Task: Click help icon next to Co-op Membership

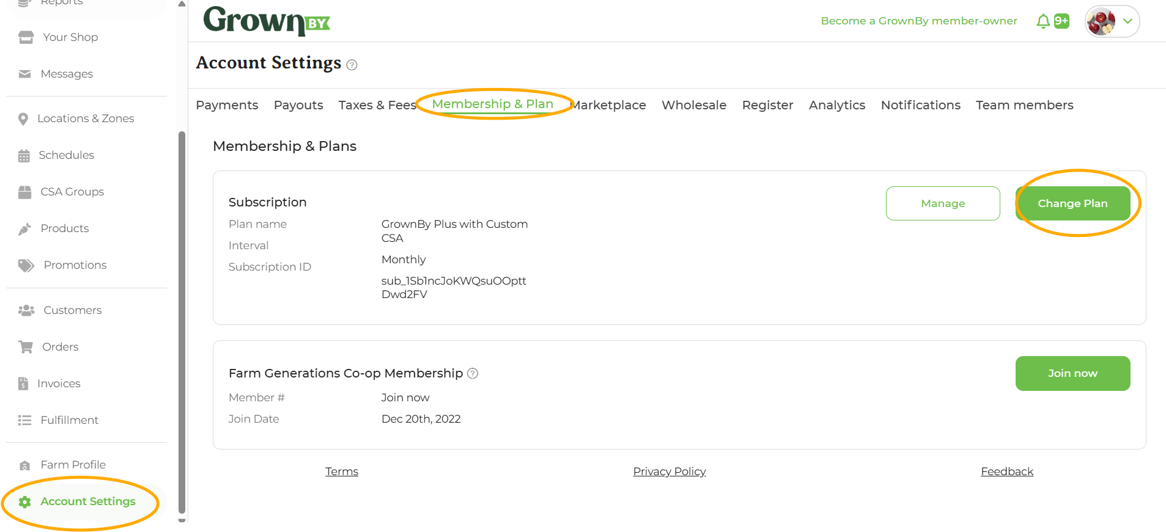Action: [x=473, y=373]
